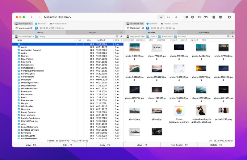The height and width of the screenshot is (160, 247).
Task: Select photo-845242.jpeg thumbnail
Action: coord(201,48)
